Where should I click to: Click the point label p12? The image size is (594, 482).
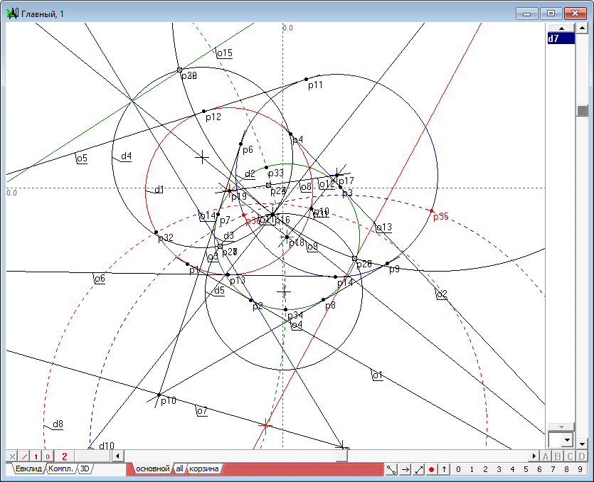click(x=213, y=117)
